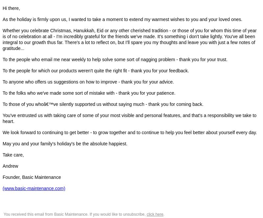Click the "Take care," sign-off line
This screenshot has height=218, width=263.
point(13,155)
